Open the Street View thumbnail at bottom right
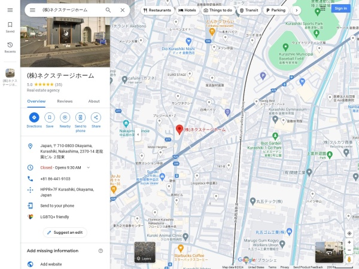Screen dimensions: 359x269 pos(329,252)
